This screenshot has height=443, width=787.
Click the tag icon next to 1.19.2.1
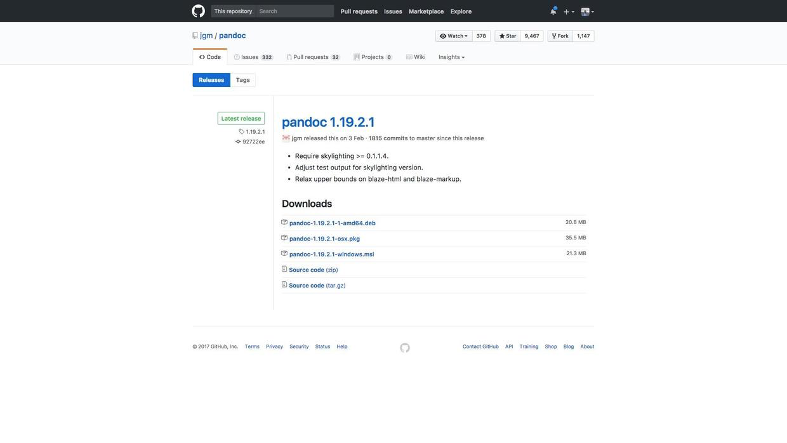point(241,131)
